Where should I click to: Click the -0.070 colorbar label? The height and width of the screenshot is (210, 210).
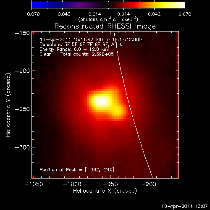coord(31,14)
